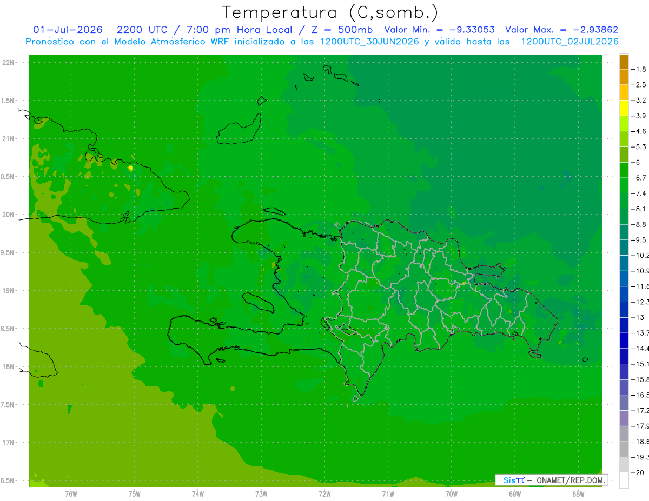Click the -3.2 colorbar label

(x=639, y=101)
